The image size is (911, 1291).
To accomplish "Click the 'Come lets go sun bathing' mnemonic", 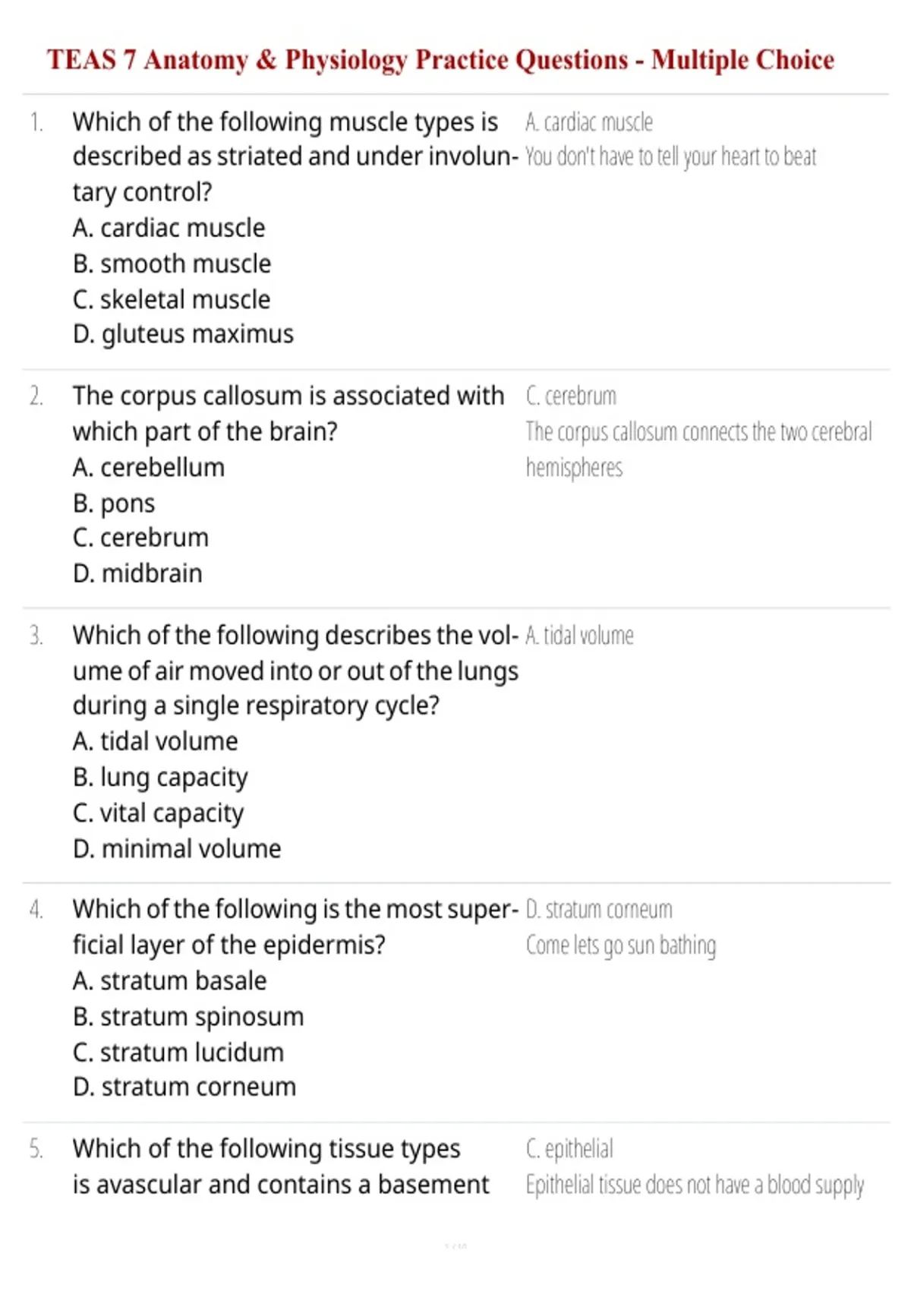I will [621, 945].
